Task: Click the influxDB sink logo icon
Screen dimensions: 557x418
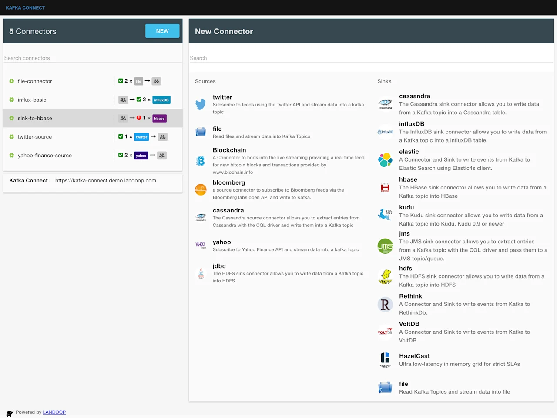Action: click(385, 132)
